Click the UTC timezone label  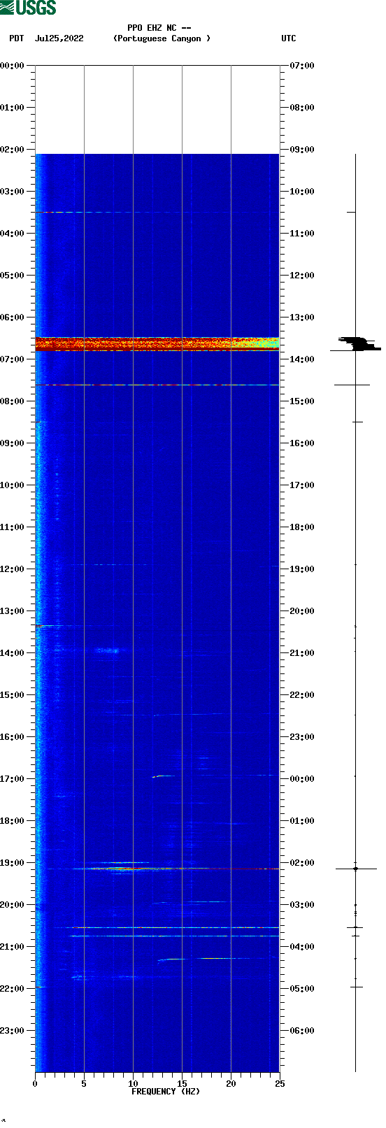point(289,38)
